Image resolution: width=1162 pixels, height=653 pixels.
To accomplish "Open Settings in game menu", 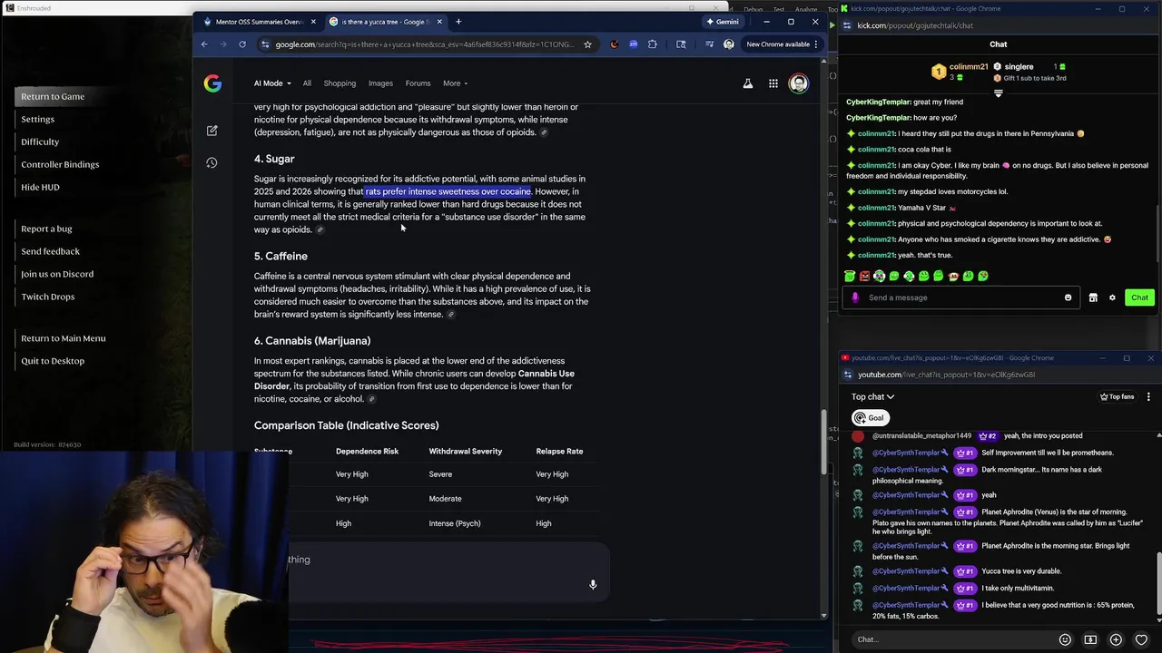I will pyautogui.click(x=37, y=119).
